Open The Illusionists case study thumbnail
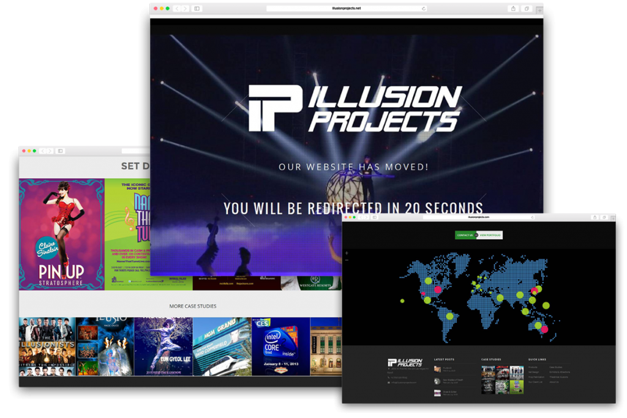 pyautogui.click(x=47, y=346)
